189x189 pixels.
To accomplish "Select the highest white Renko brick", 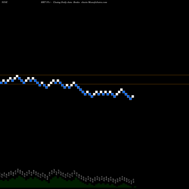I will click(x=17, y=76).
